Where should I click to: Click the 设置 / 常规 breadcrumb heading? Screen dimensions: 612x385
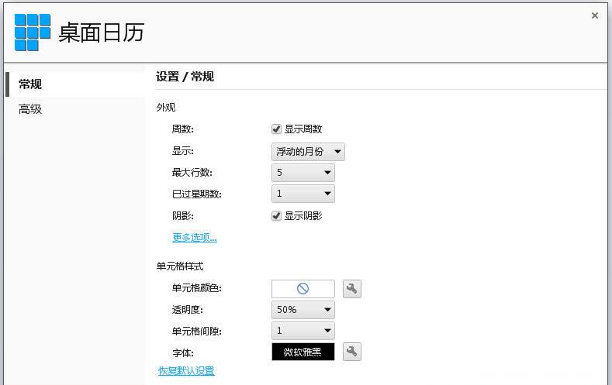[185, 77]
